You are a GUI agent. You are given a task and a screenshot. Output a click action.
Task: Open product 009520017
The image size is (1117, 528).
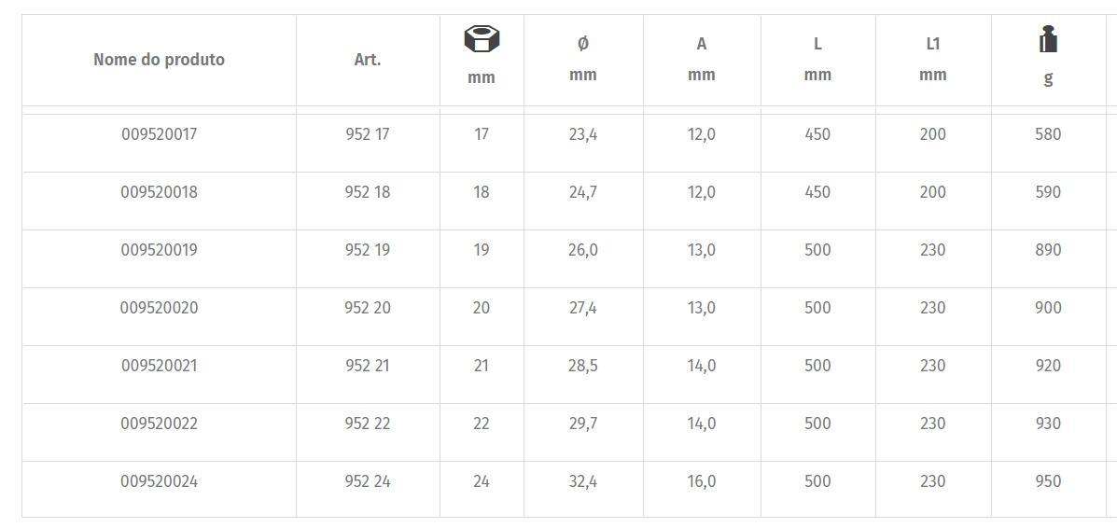point(159,134)
